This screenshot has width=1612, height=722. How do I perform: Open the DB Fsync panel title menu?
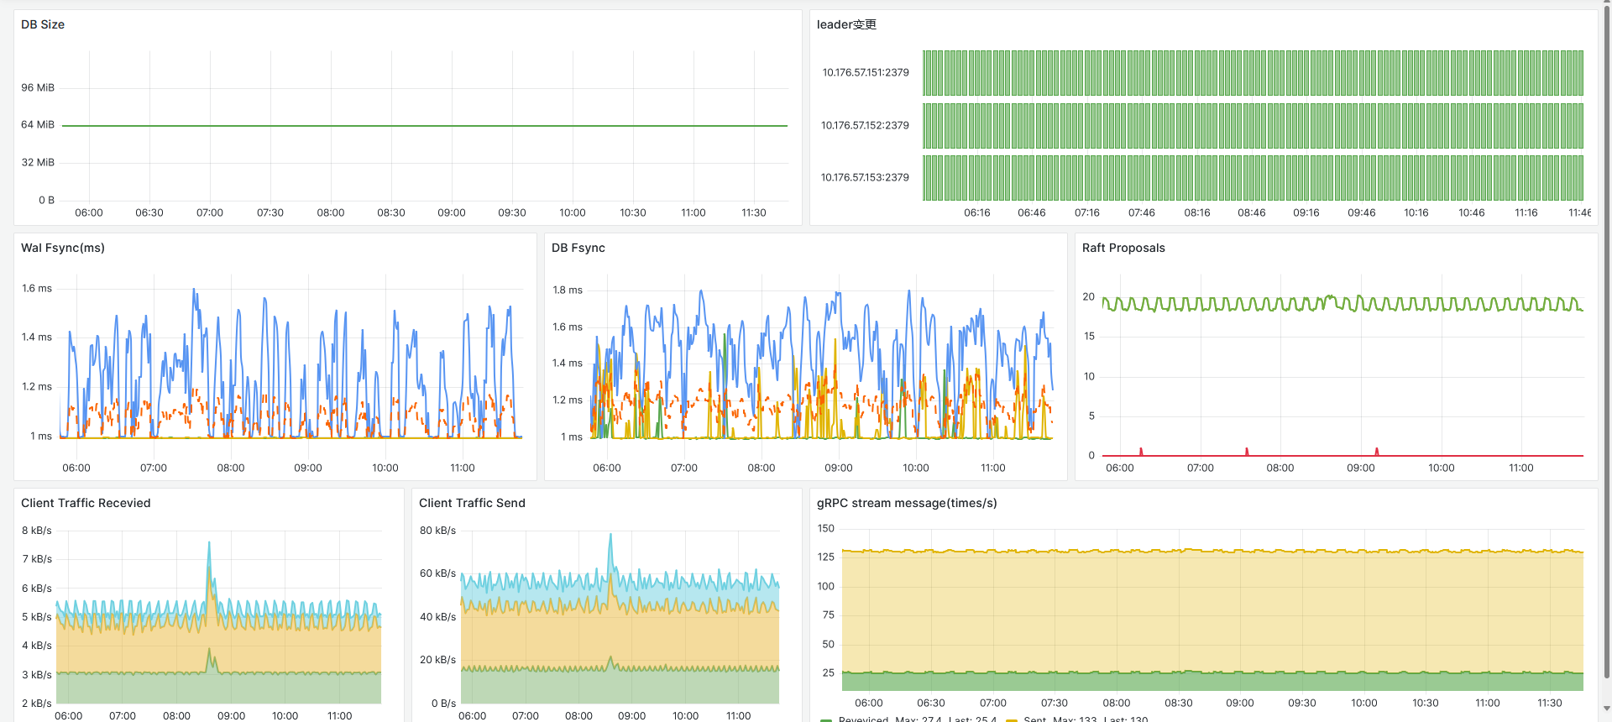point(578,248)
